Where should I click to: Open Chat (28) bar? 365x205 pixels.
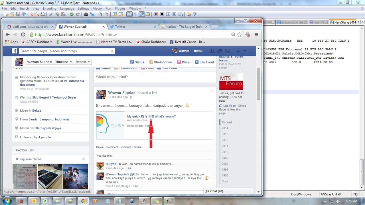tap(228, 191)
